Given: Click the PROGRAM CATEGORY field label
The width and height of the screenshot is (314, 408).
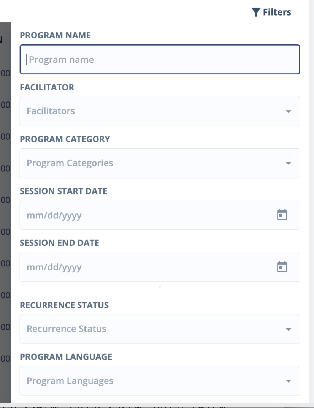Looking at the screenshot, I should (x=65, y=139).
